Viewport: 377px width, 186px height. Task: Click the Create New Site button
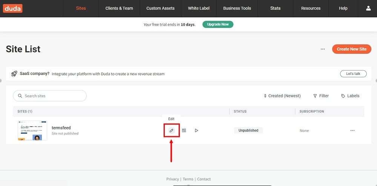352,49
